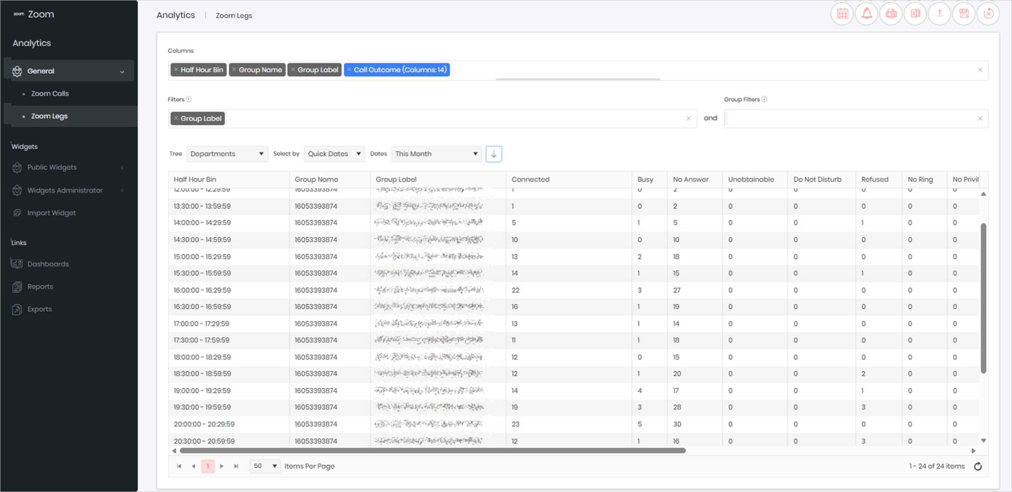
Task: Open the calendar schedule icon
Action: [x=842, y=14]
